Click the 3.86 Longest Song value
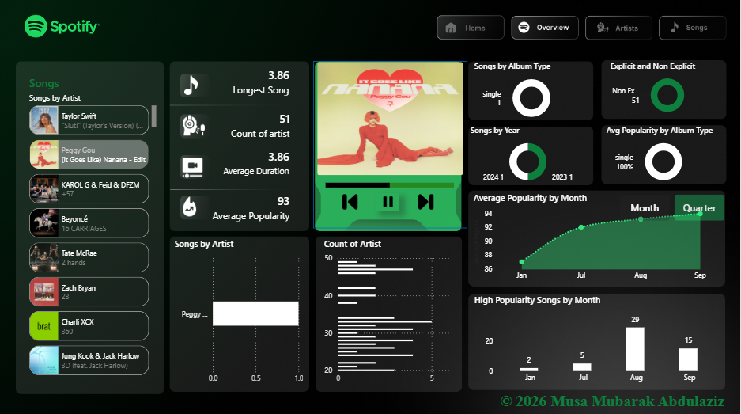The height and width of the screenshot is (414, 741). point(278,75)
